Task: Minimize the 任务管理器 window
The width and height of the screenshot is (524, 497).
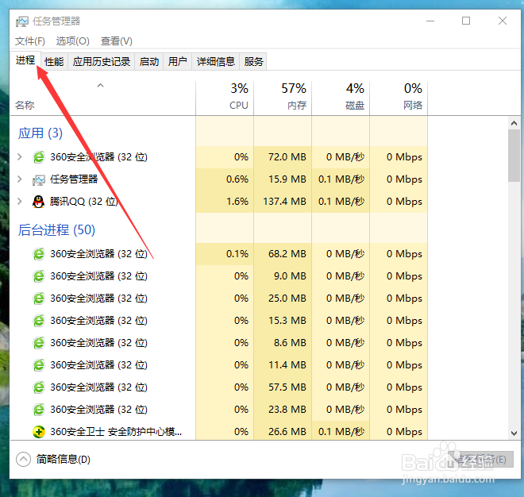Action: click(430, 21)
